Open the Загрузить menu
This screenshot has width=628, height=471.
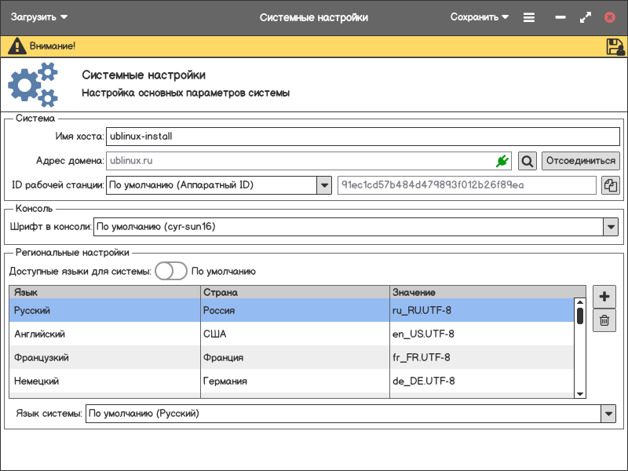click(39, 17)
